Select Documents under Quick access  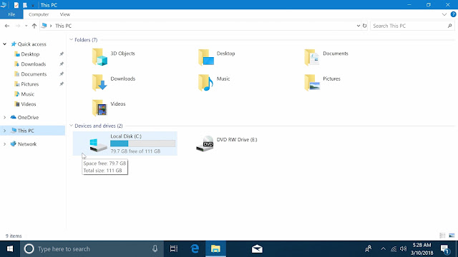coord(34,74)
